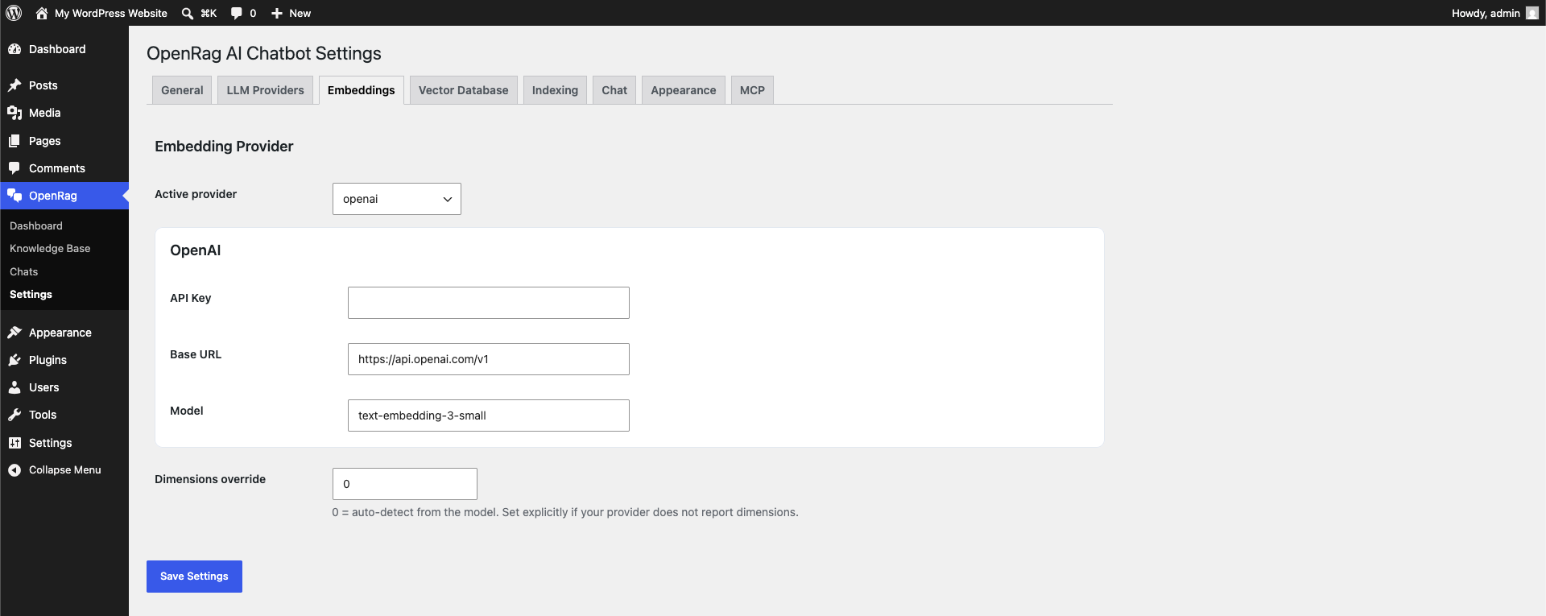This screenshot has width=1546, height=616.
Task: Switch to the LLM Providers tab
Action: click(x=265, y=90)
